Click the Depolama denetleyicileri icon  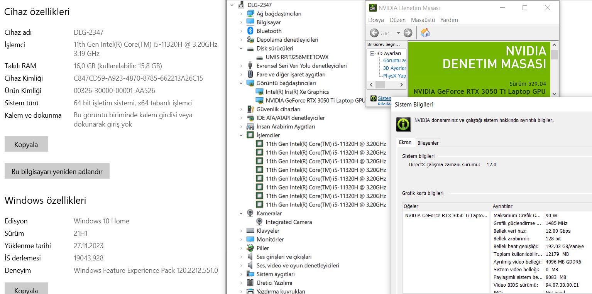pyautogui.click(x=250, y=40)
